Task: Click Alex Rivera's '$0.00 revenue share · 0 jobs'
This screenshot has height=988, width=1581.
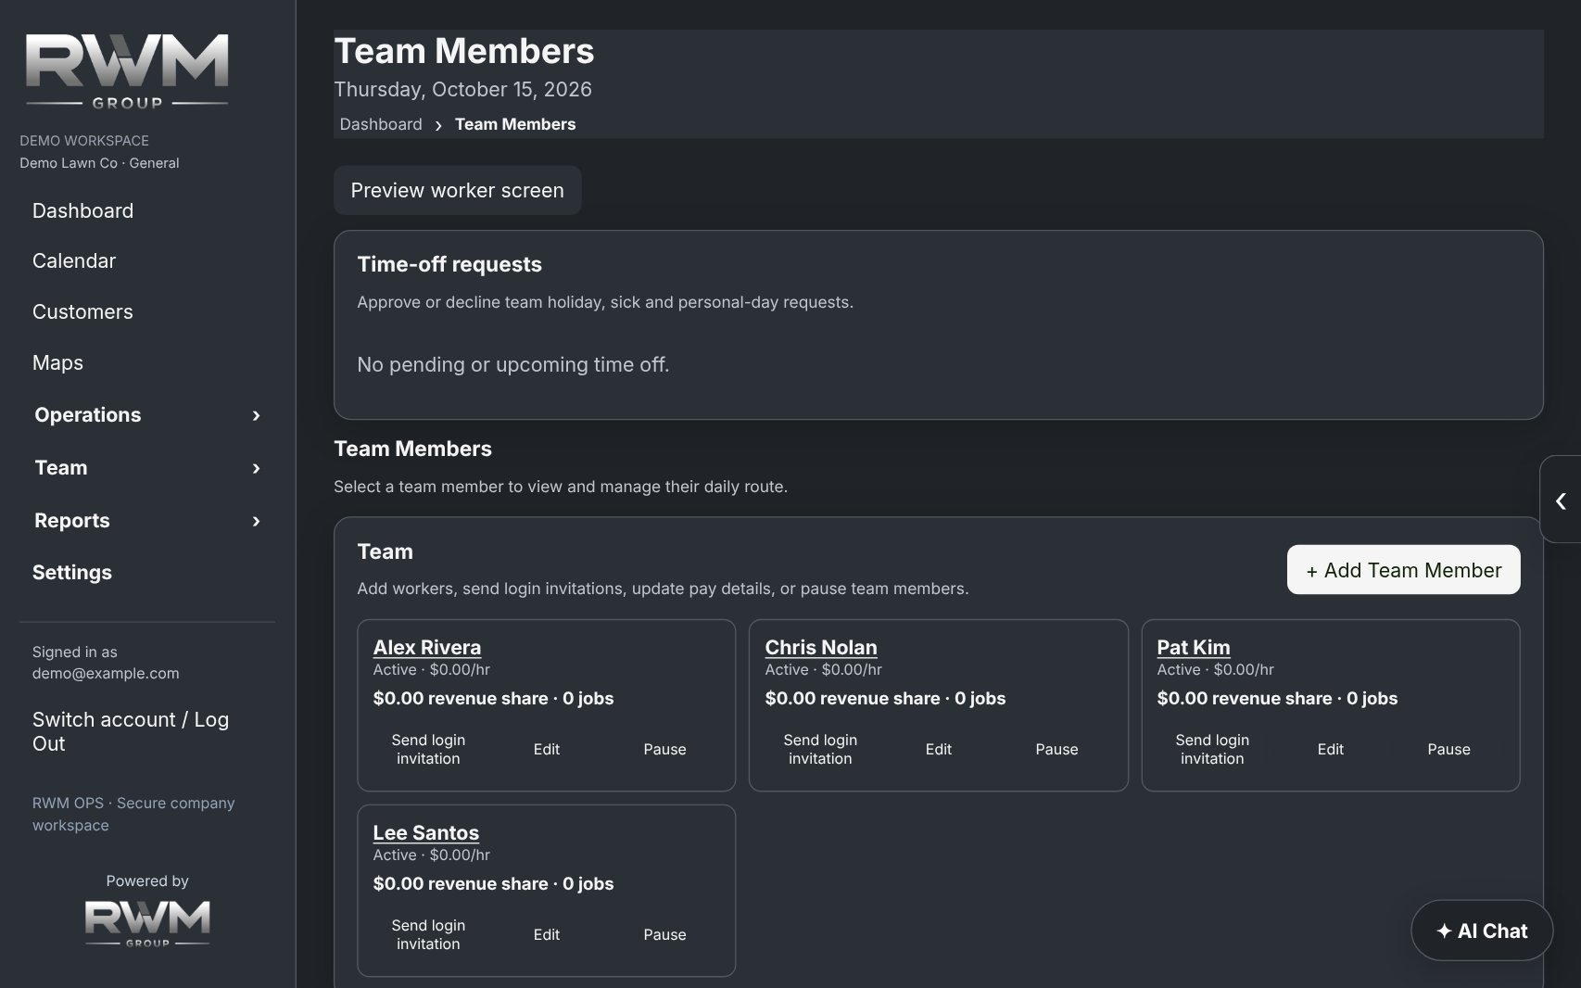Action: click(x=493, y=698)
